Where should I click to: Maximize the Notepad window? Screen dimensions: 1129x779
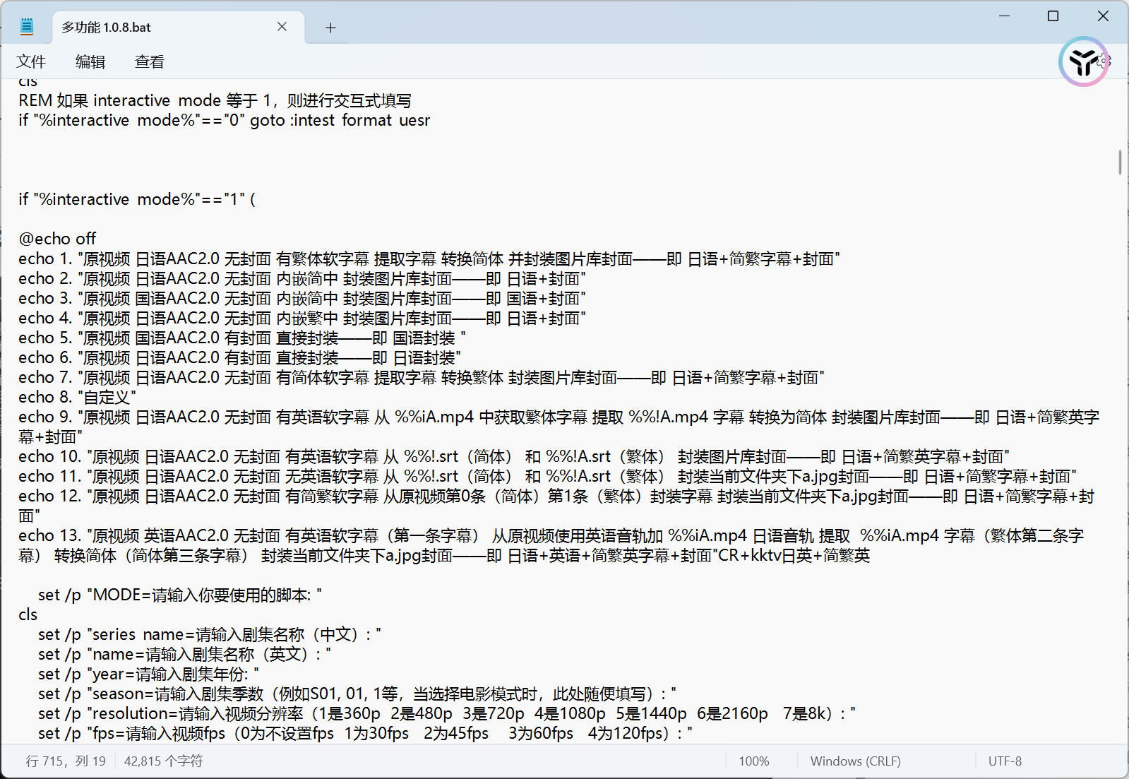pos(1053,16)
